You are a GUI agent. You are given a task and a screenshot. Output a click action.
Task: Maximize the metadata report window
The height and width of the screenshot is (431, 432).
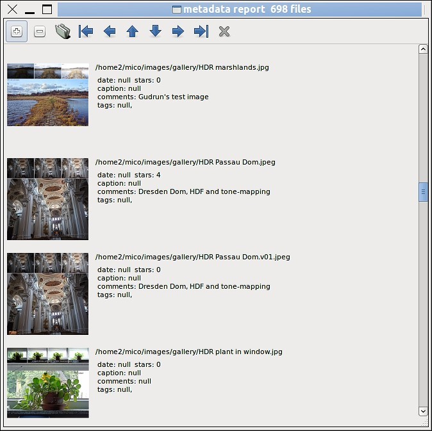click(x=47, y=10)
